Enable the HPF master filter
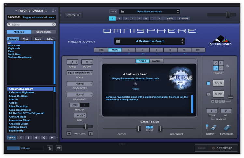244x158 pixels. [x=149, y=130]
